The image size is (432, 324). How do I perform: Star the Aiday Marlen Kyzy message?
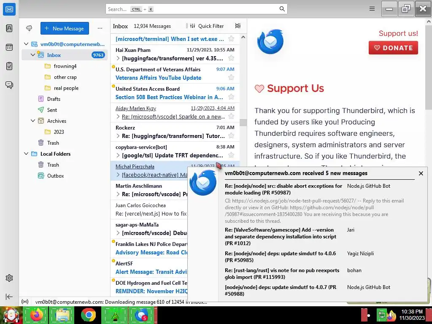click(231, 116)
